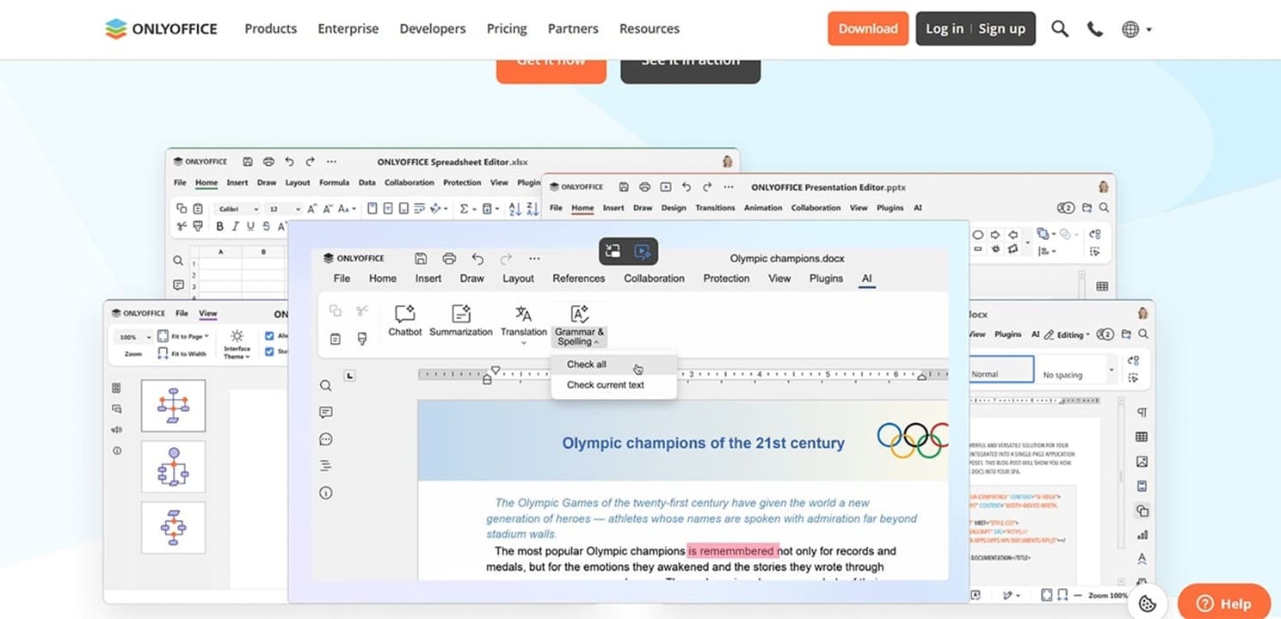Click the play video overlay icon

642,252
